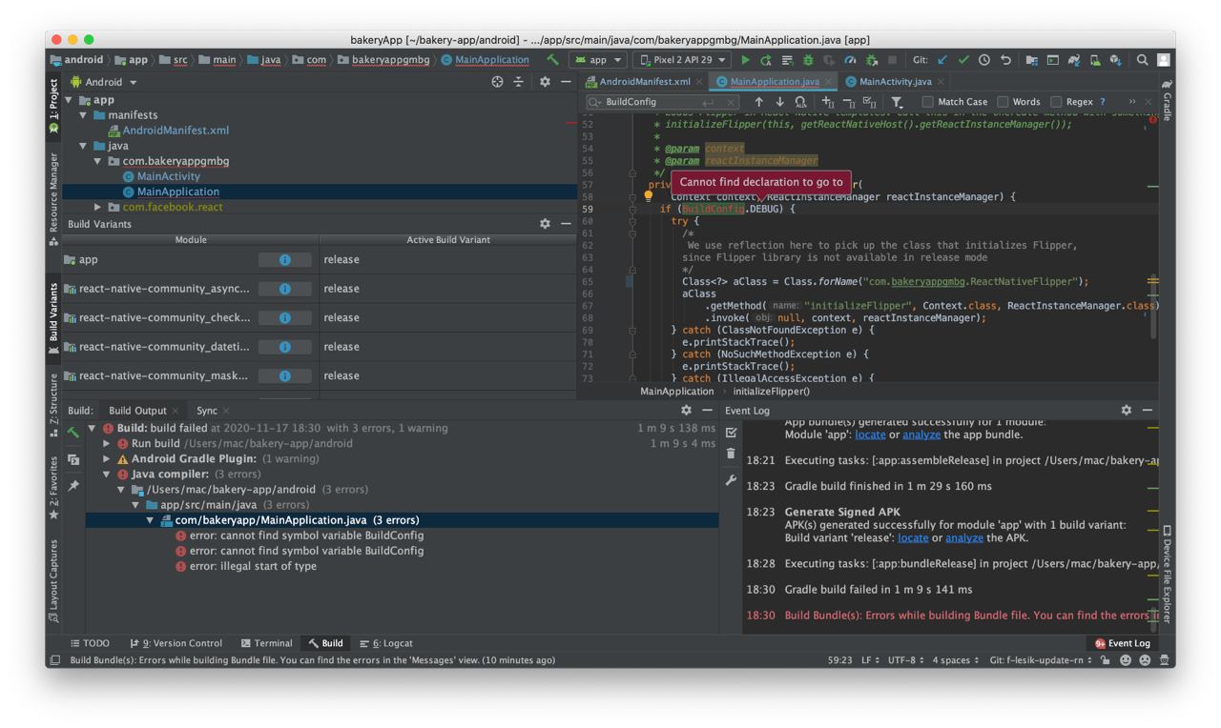1221x728 pixels.
Task: Open the app run configuration dropdown
Action: [x=597, y=59]
